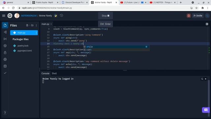This screenshot has height=119, width=211.
Task: Toggle the editor layout icon at right
Action: (207, 24)
